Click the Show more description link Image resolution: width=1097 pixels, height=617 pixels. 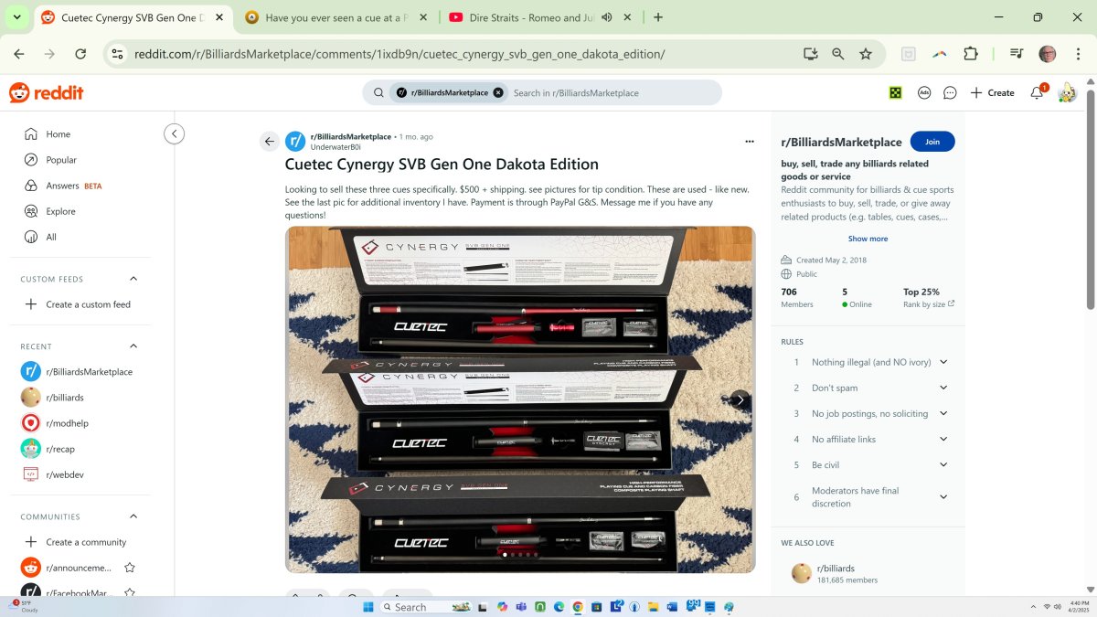[868, 239]
